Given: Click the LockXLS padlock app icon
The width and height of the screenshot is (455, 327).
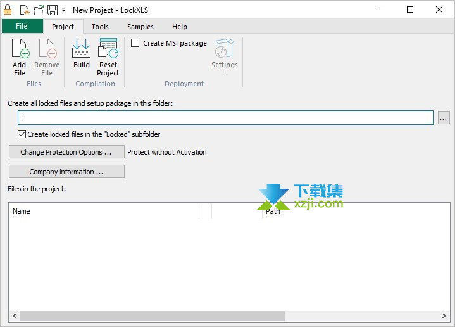Looking at the screenshot, I should [8, 10].
